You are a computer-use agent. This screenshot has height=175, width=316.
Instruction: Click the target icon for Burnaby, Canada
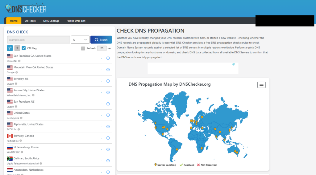(x=108, y=138)
